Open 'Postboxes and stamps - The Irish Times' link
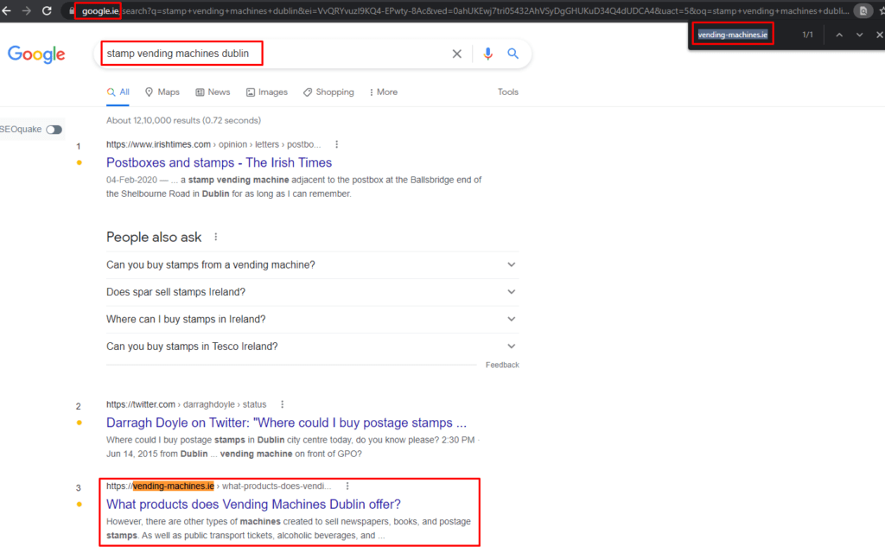This screenshot has width=885, height=553. [x=219, y=162]
